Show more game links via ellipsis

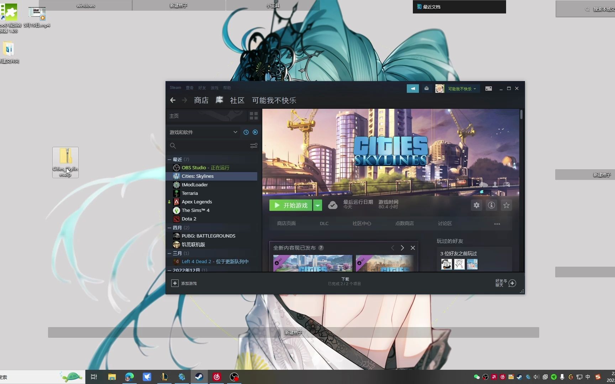(x=497, y=224)
